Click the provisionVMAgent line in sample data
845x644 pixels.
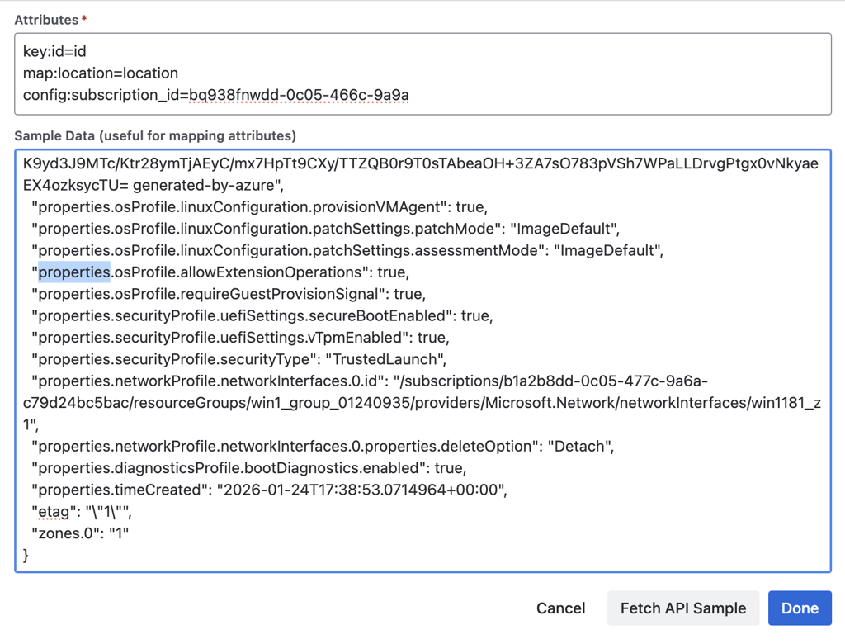click(x=259, y=207)
